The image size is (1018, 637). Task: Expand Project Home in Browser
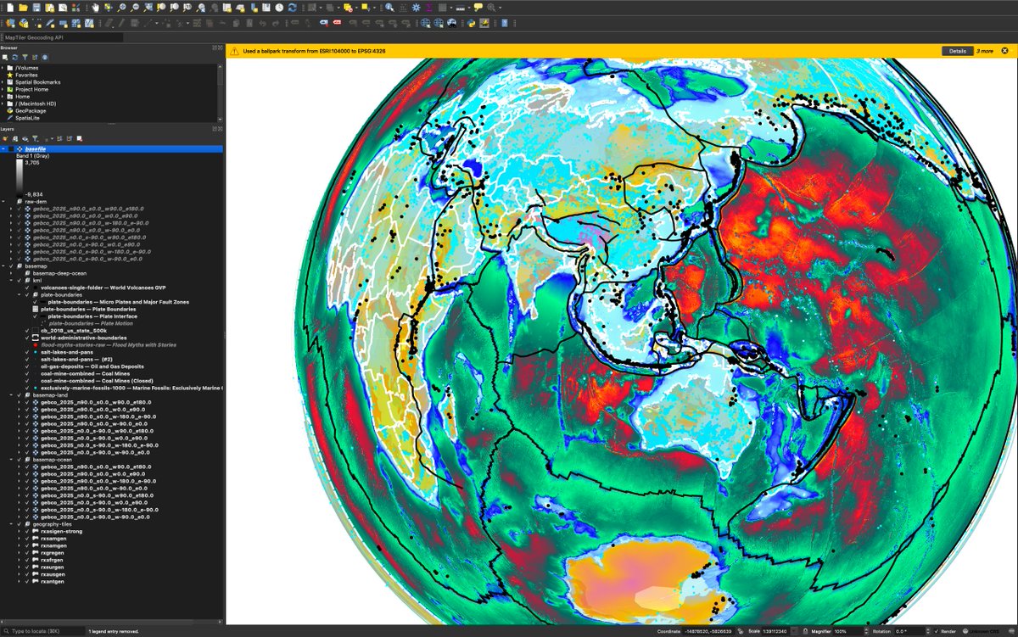pos(3,89)
